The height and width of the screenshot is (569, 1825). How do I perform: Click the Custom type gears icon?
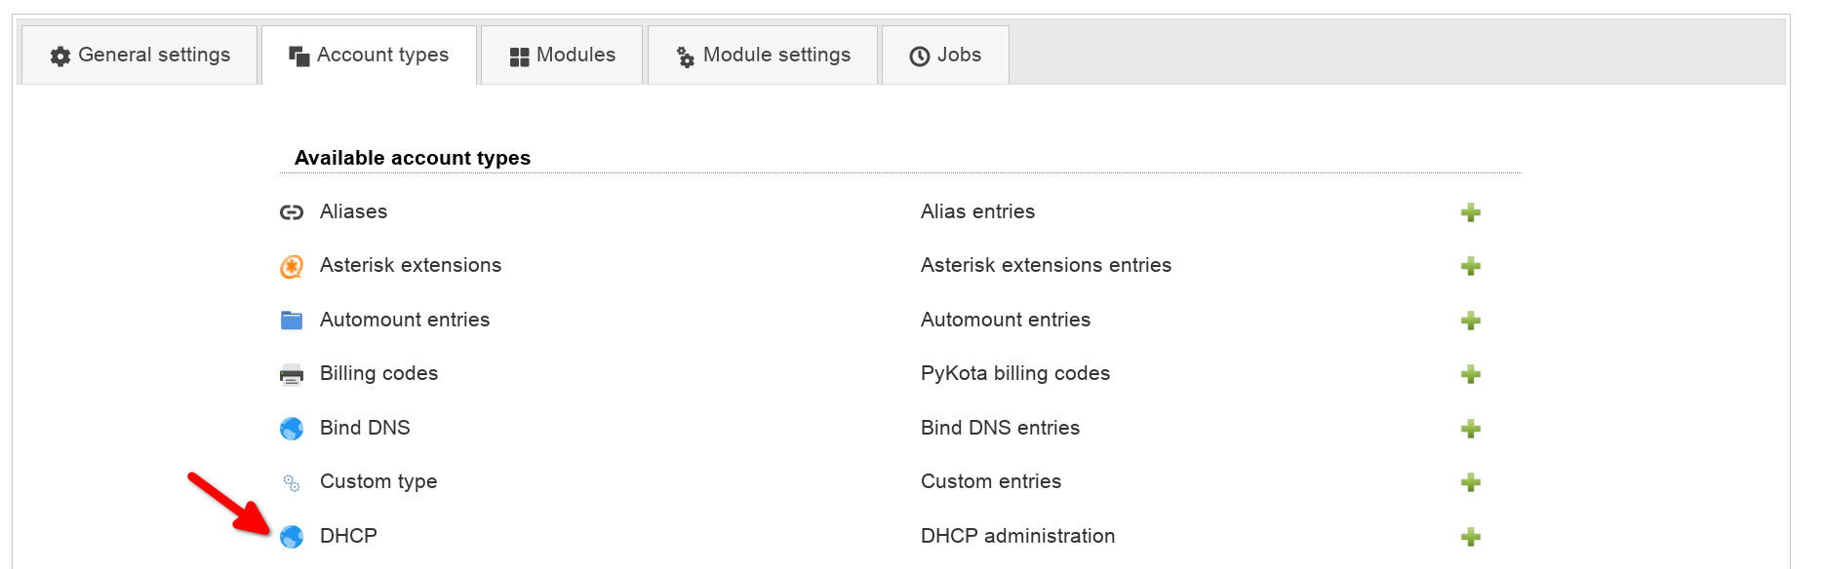[292, 482]
